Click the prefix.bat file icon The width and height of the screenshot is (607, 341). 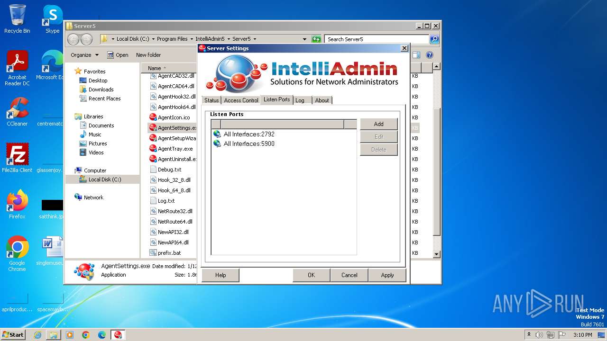[x=153, y=252]
